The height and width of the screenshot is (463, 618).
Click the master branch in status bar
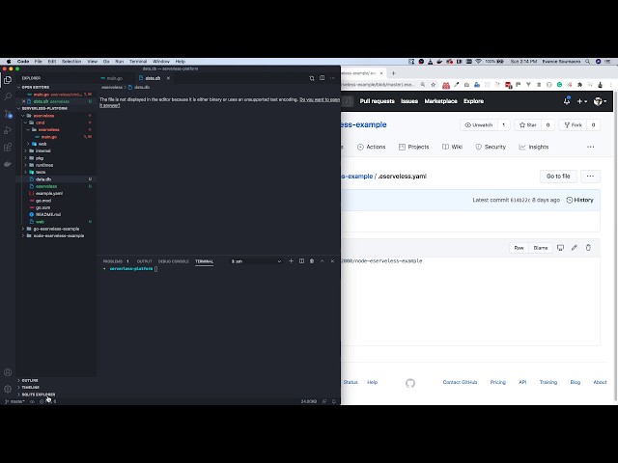tap(15, 401)
